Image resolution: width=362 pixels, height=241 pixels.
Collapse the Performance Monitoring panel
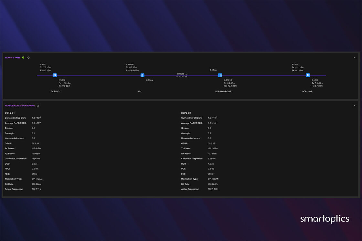[x=354, y=106]
